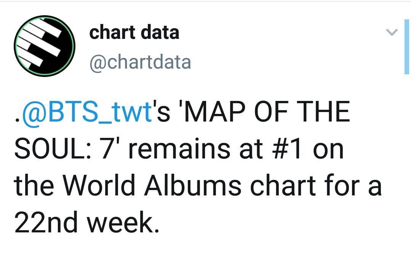Click the blue scroll indicator bar
Screen dimensions: 411x256
pos(407,46)
